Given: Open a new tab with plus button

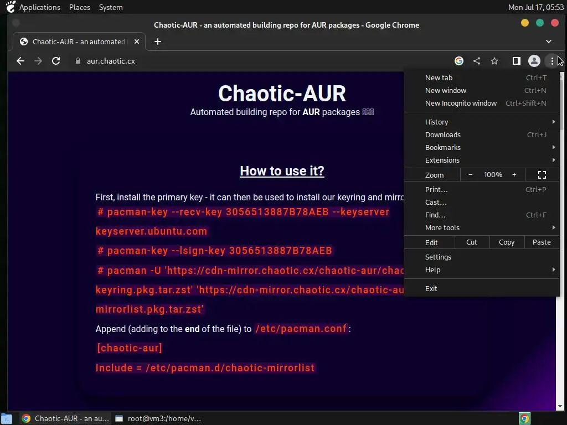Looking at the screenshot, I should (x=158, y=42).
